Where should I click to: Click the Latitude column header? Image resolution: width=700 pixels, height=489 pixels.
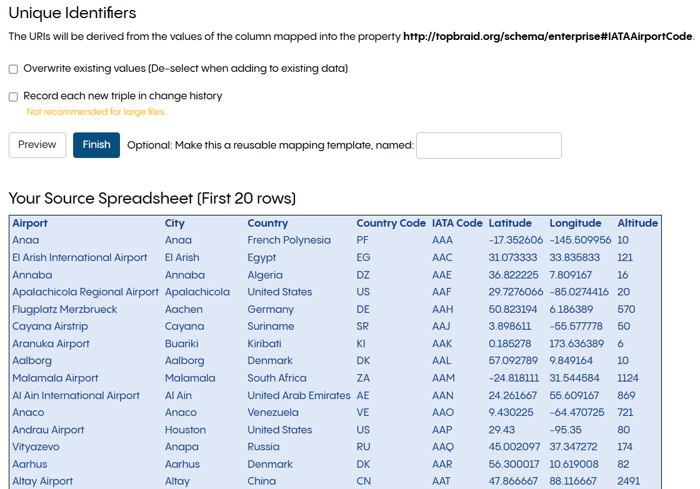[x=509, y=223]
